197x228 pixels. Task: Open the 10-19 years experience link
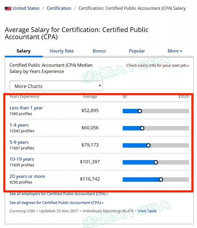click(x=22, y=159)
